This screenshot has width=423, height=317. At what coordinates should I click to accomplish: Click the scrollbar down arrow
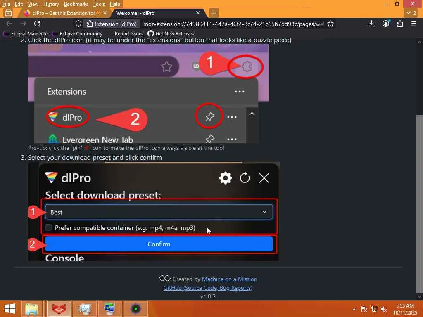[x=419, y=297]
